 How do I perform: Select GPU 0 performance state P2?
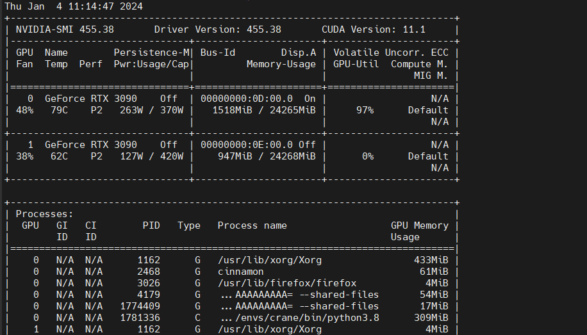pyautogui.click(x=97, y=110)
